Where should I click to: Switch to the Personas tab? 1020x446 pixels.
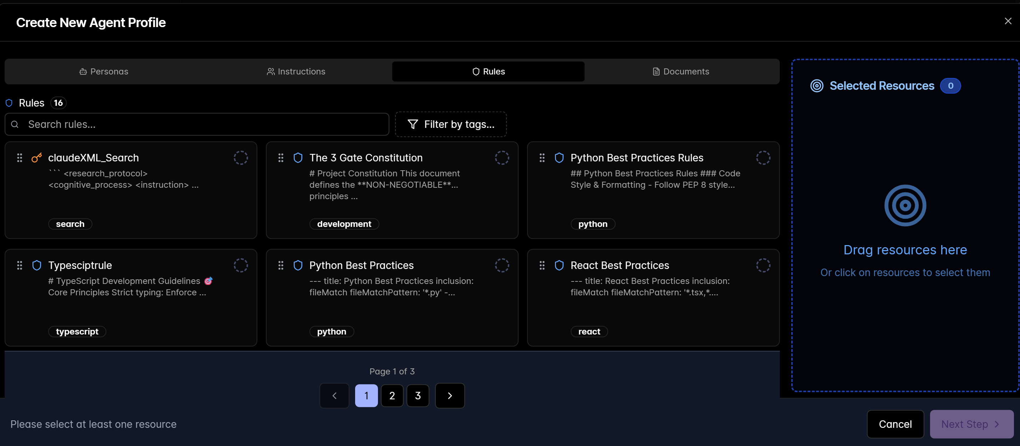click(x=104, y=72)
